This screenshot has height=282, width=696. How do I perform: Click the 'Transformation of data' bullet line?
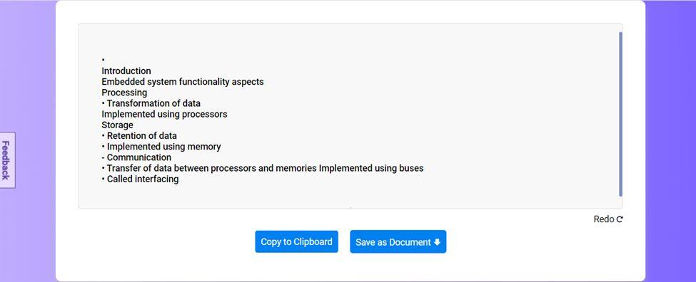pyautogui.click(x=151, y=103)
